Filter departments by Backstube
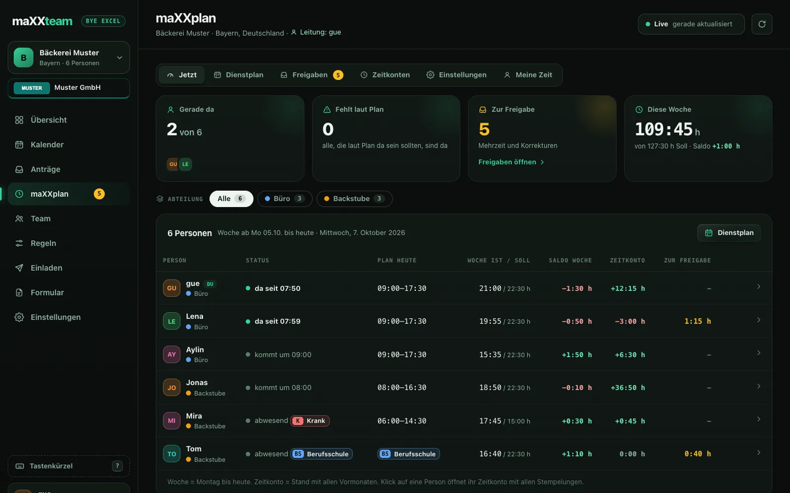This screenshot has width=790, height=493. tap(354, 199)
